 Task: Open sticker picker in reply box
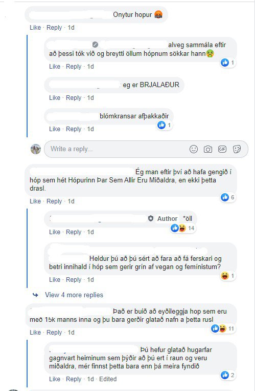click(x=237, y=149)
